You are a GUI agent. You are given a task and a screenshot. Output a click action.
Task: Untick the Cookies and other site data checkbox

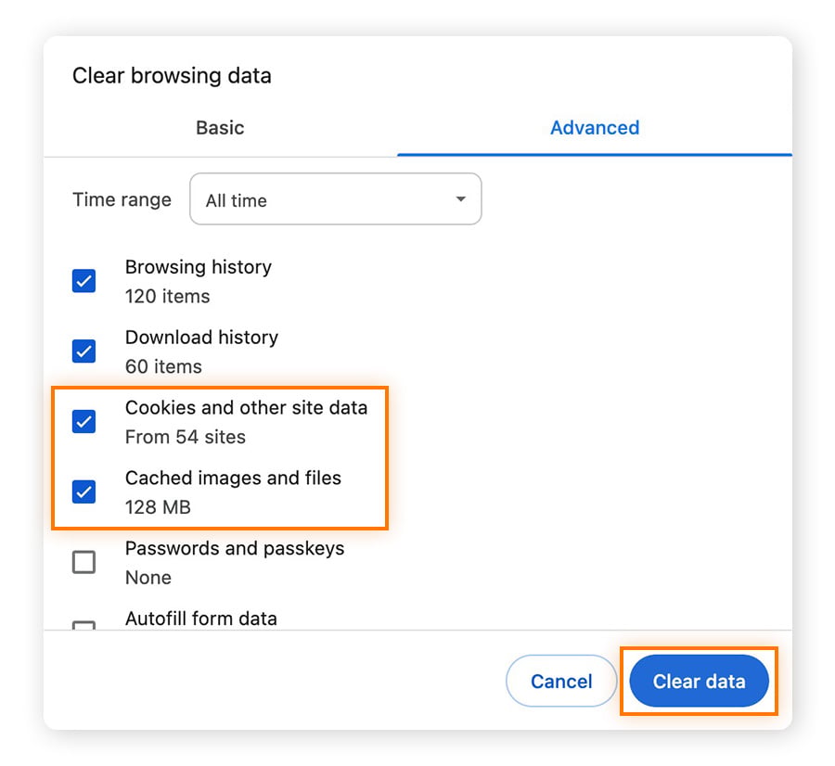pos(83,422)
